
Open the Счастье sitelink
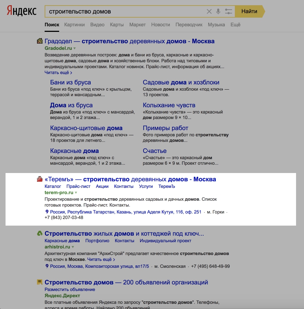[x=155, y=151]
